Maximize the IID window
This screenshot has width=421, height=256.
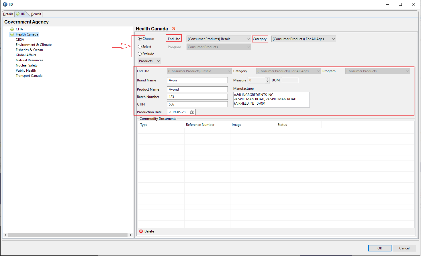pyautogui.click(x=400, y=4)
